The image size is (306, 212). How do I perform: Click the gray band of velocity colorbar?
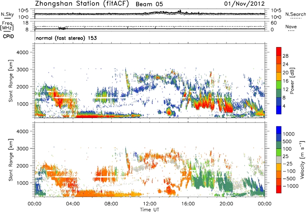(x=279, y=160)
